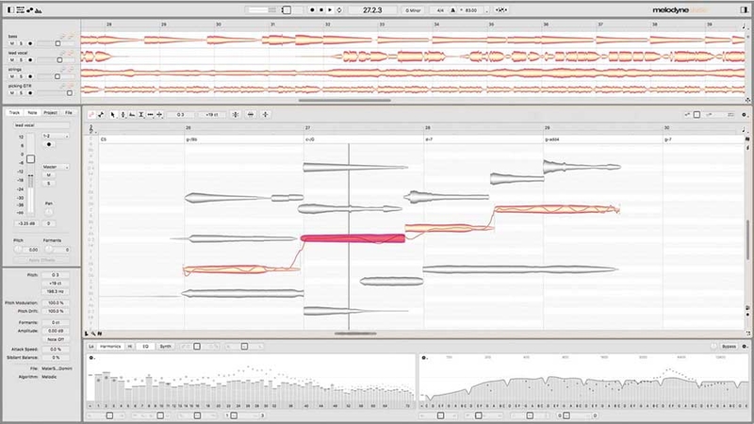Open the tempo options dropdown arrow
Screen dimensions: 754x424
(x=486, y=10)
